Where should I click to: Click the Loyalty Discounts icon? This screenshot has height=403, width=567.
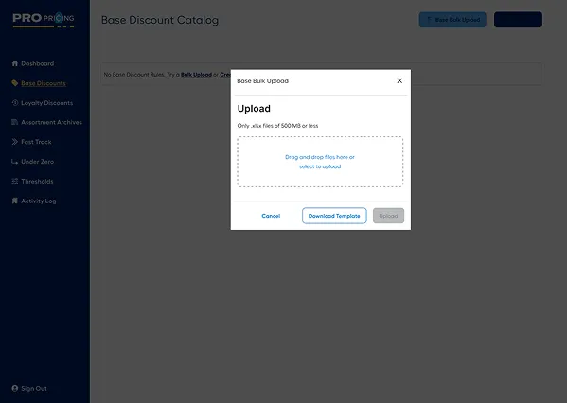pyautogui.click(x=15, y=103)
